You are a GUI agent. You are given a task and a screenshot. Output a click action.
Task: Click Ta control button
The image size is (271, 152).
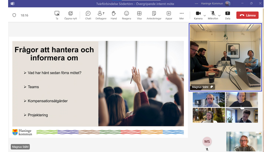(x=57, y=15)
